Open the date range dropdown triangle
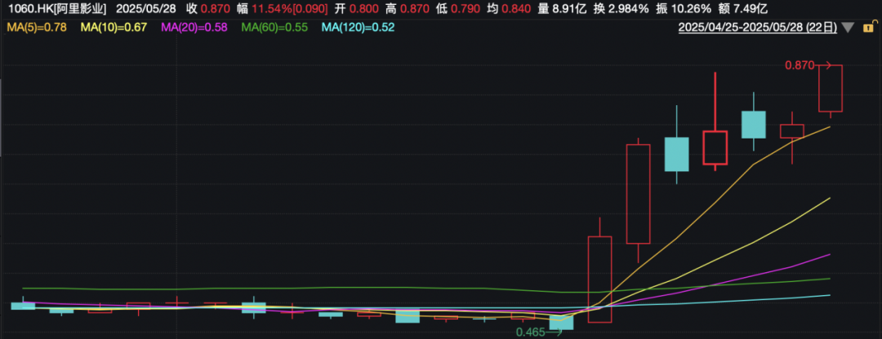 [x=849, y=28]
